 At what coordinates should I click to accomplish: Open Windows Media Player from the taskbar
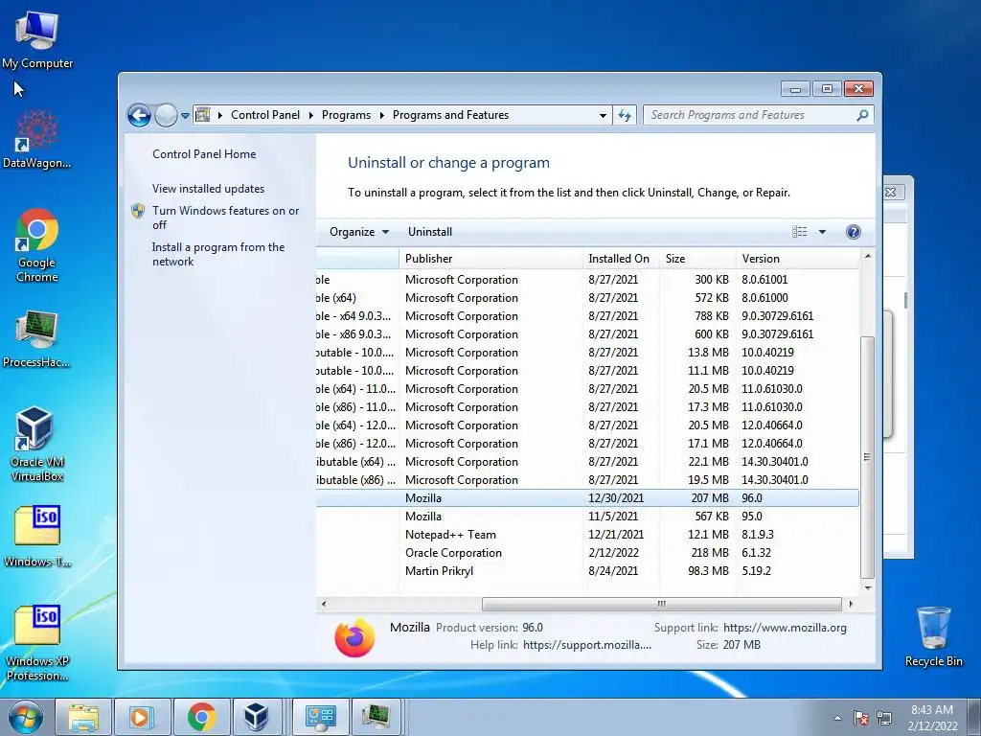(142, 717)
